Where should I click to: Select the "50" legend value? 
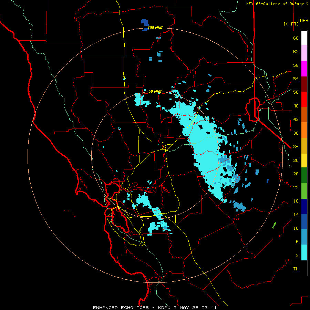(296, 92)
